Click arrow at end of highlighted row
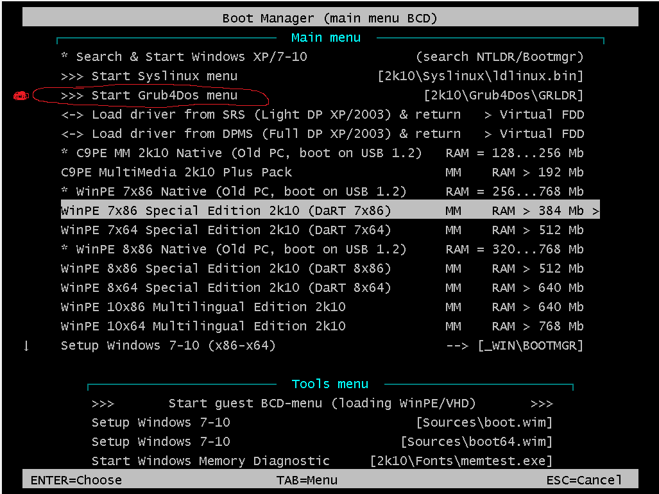The height and width of the screenshot is (494, 659). pos(595,211)
